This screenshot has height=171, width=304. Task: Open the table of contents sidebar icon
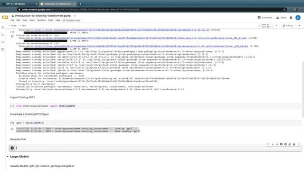pos(3,28)
